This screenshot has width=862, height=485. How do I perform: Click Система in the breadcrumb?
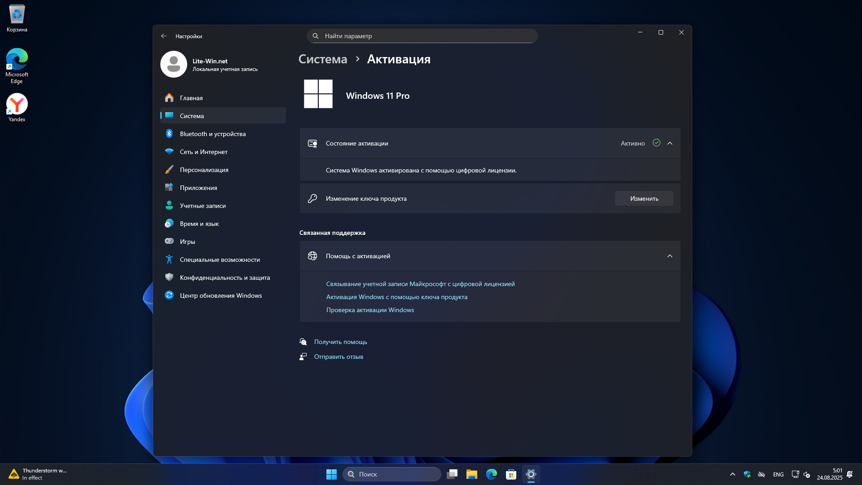(322, 59)
